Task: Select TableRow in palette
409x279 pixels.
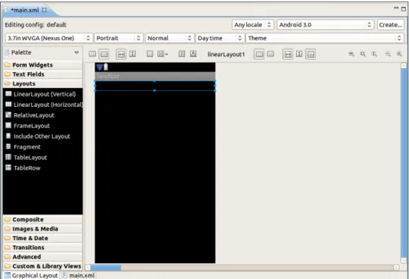Action: 43,168
